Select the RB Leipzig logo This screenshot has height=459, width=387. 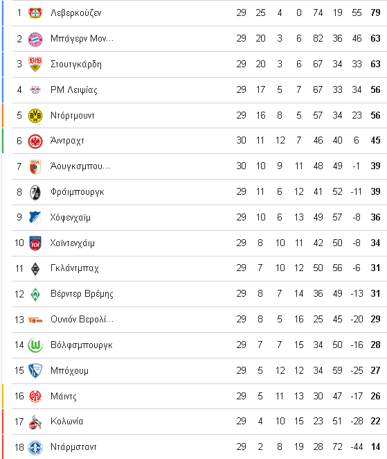[x=35, y=90]
